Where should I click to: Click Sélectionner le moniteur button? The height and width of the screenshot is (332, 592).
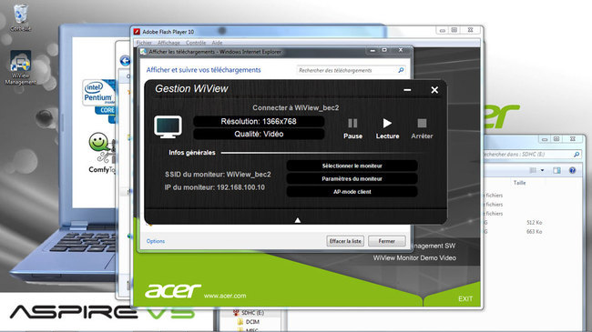click(x=352, y=166)
